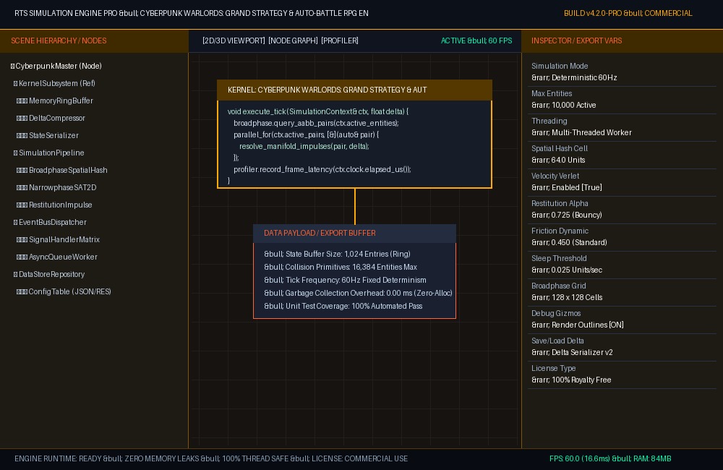The image size is (723, 470).
Task: Click the resolve_manifold_impulses code line
Action: pos(304,146)
